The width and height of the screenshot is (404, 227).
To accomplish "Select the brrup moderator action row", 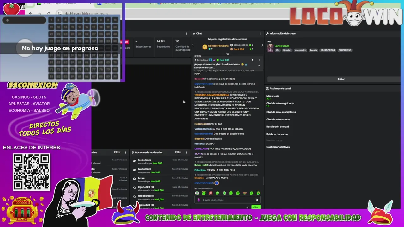I will pyautogui.click(x=160, y=179).
